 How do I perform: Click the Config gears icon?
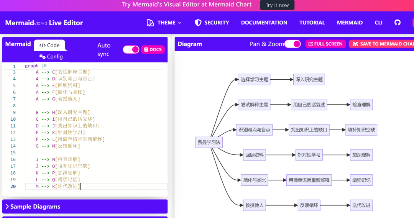(x=42, y=56)
